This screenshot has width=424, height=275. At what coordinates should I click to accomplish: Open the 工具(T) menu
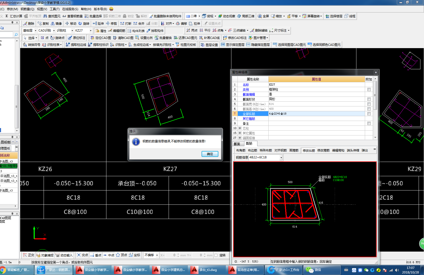coord(55,9)
